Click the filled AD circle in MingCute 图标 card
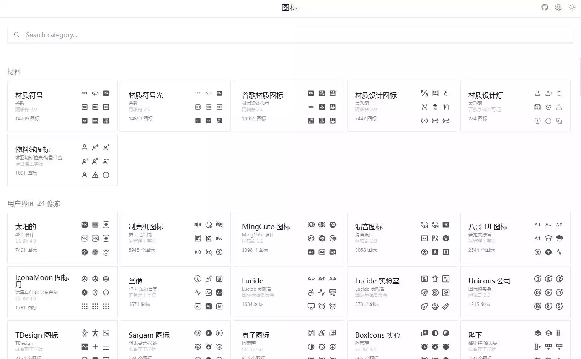581x359 pixels. 333,225
